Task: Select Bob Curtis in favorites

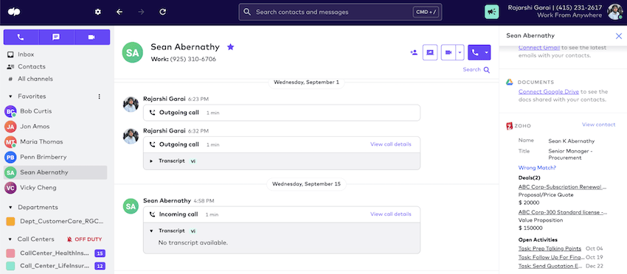Action: 55,111
